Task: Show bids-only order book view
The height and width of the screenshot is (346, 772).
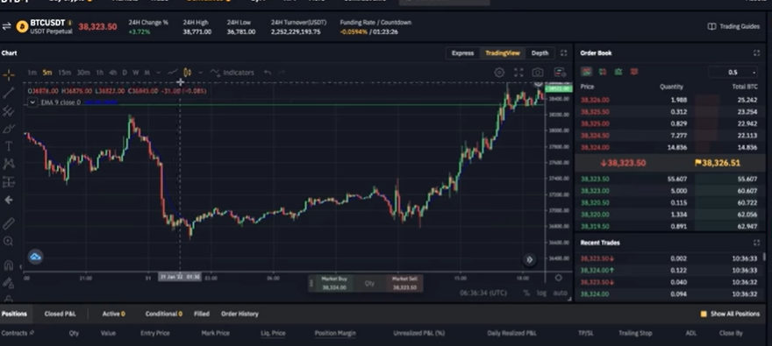Action: pos(618,72)
